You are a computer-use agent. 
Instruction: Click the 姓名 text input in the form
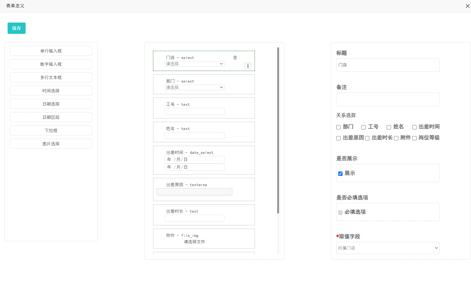pos(195,135)
